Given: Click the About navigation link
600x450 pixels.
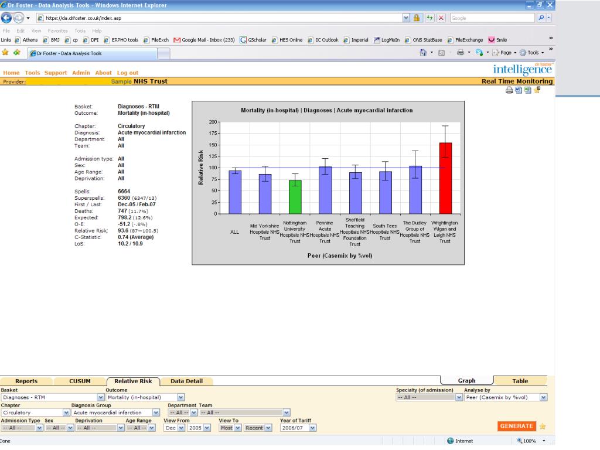Looking at the screenshot, I should (103, 73).
